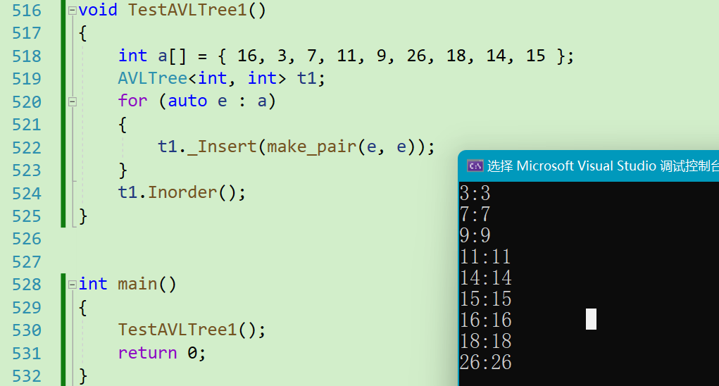Collapse the main function outline toggle
Viewport: 719px width, 386px height.
tap(73, 285)
